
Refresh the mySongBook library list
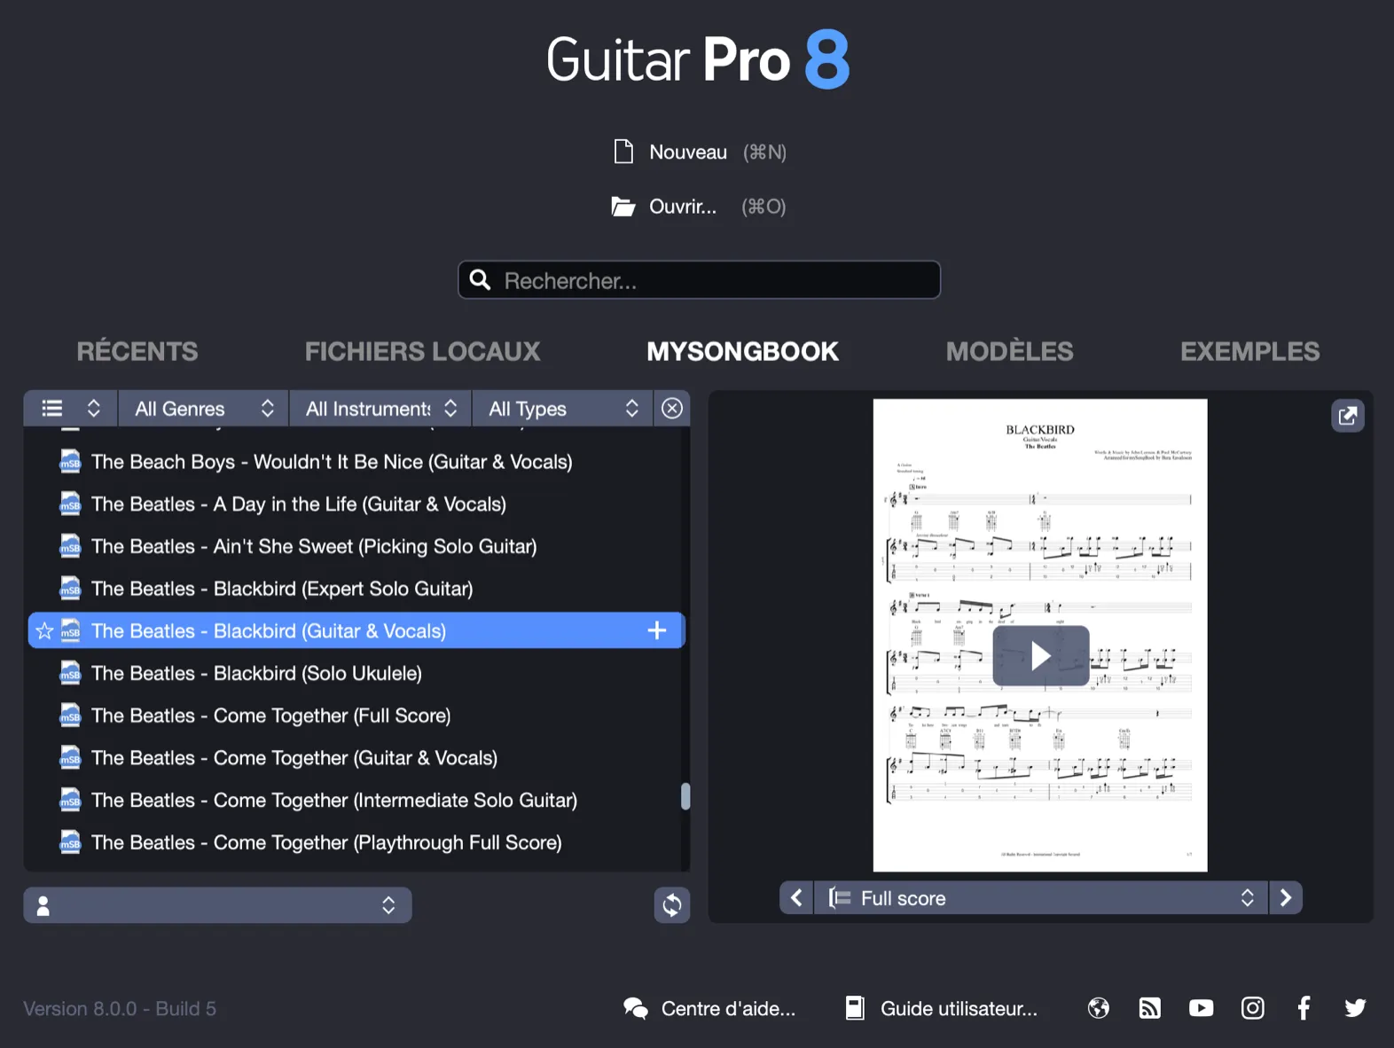(672, 905)
